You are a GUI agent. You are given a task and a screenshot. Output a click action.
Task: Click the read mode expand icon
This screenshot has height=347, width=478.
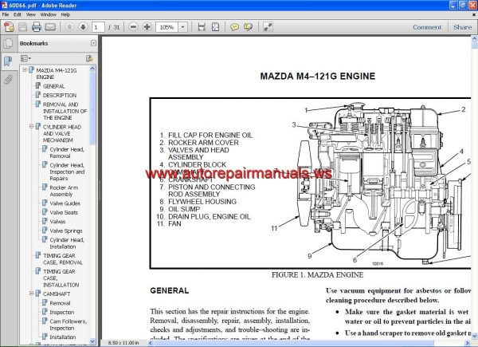268,27
